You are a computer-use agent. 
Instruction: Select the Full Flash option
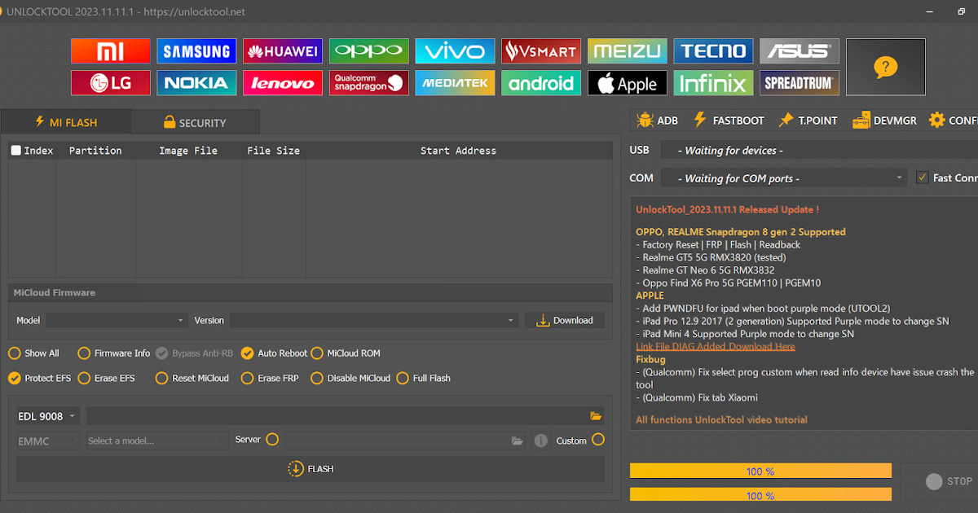coord(423,378)
